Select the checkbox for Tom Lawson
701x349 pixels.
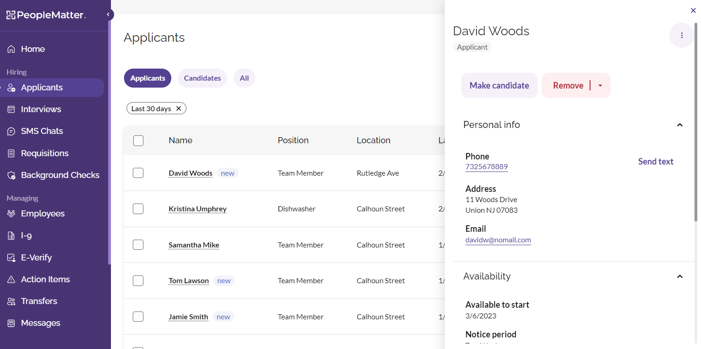pyautogui.click(x=138, y=281)
